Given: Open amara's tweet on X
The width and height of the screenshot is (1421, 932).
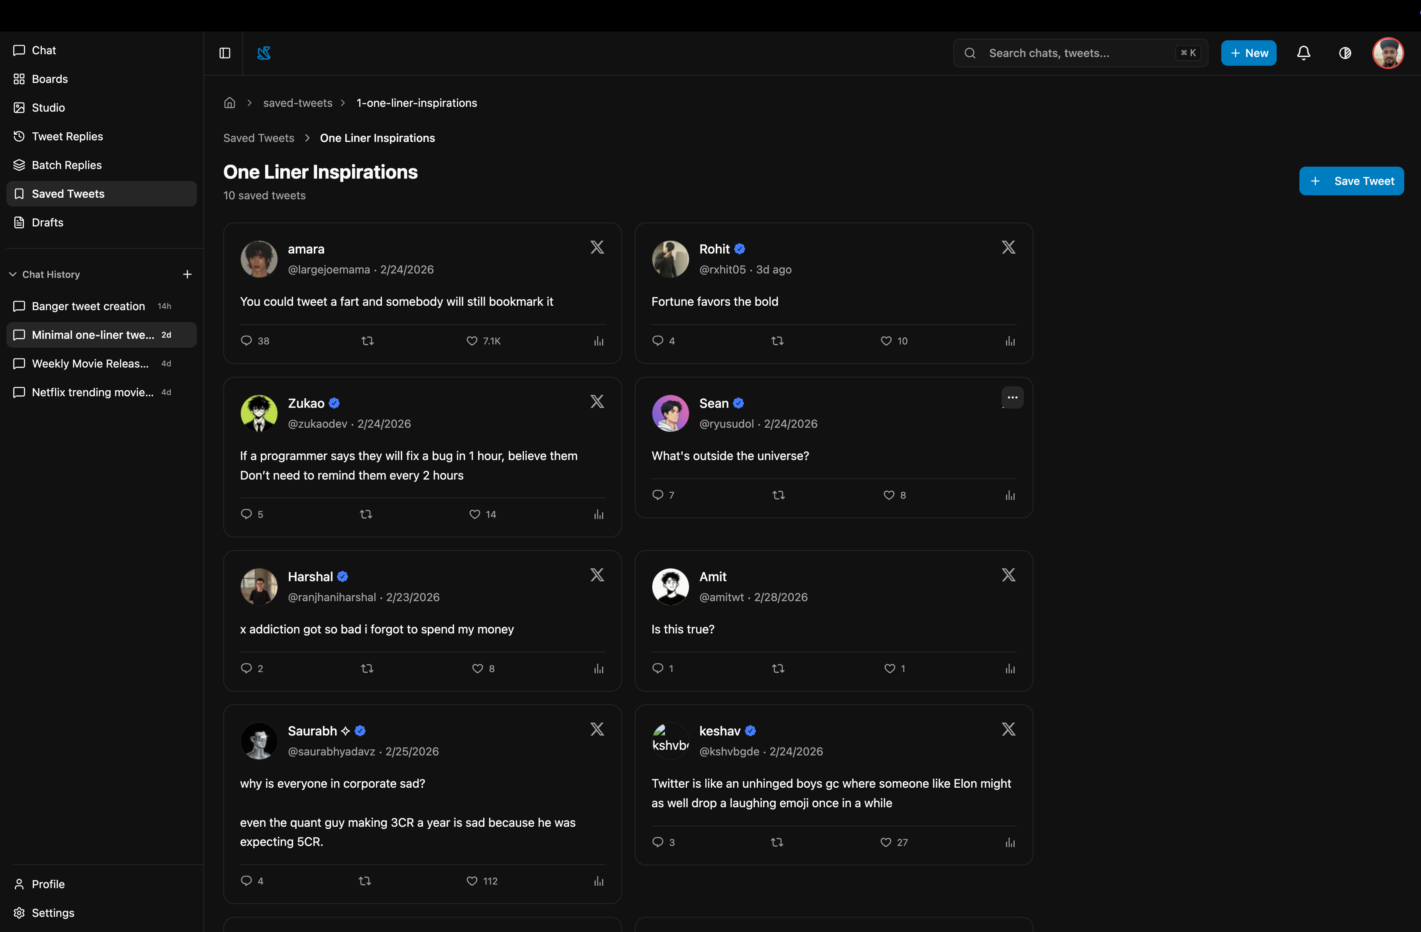Looking at the screenshot, I should tap(596, 247).
